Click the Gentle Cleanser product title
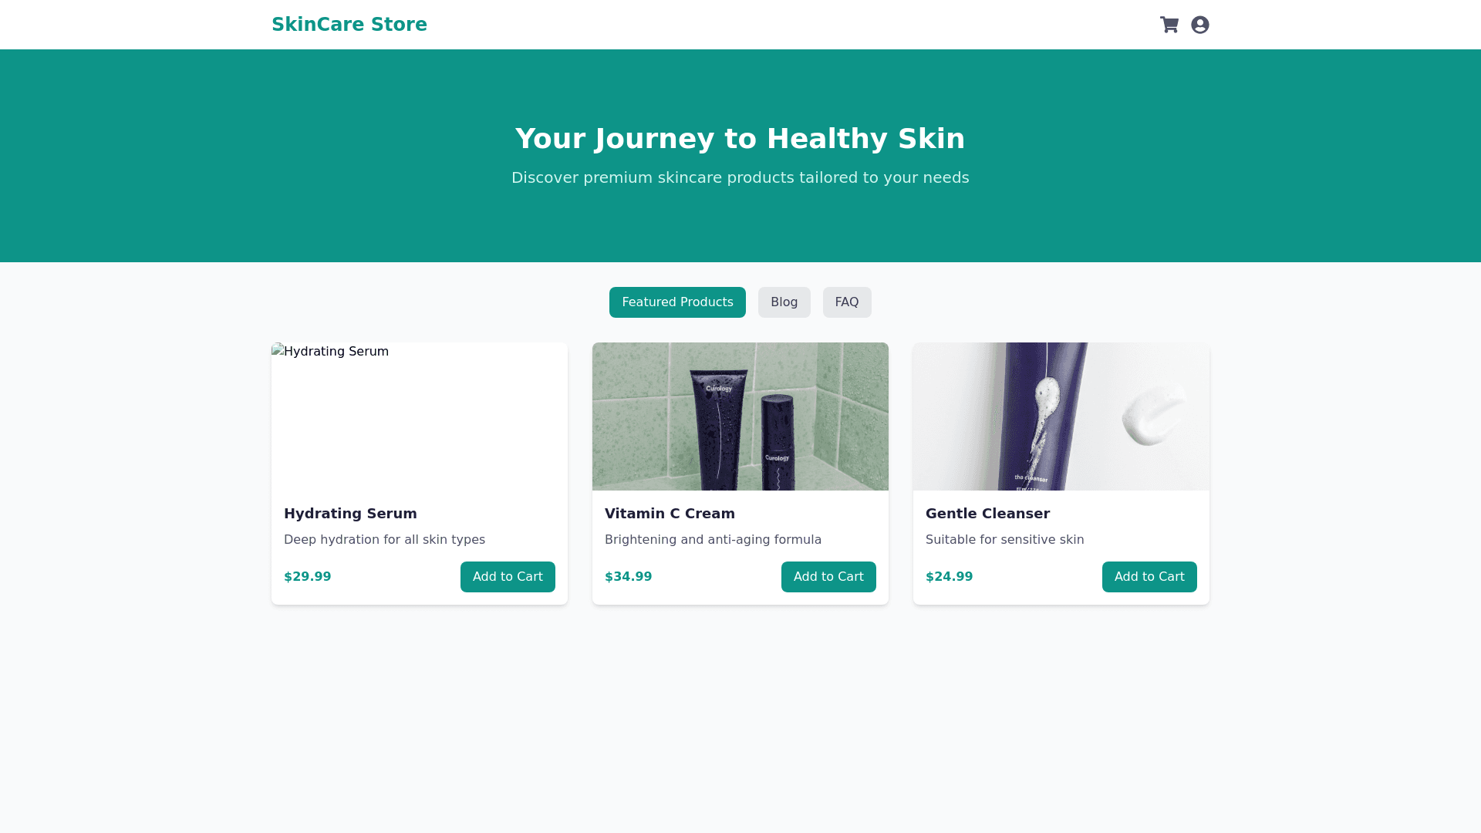This screenshot has width=1481, height=833. click(x=987, y=514)
